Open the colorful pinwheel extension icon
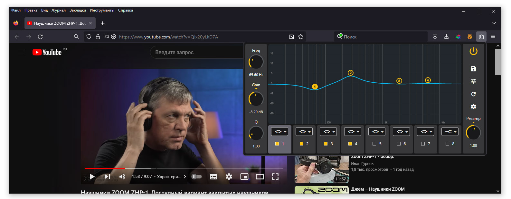Image resolution: width=511 pixels, height=199 pixels. tap(458, 37)
